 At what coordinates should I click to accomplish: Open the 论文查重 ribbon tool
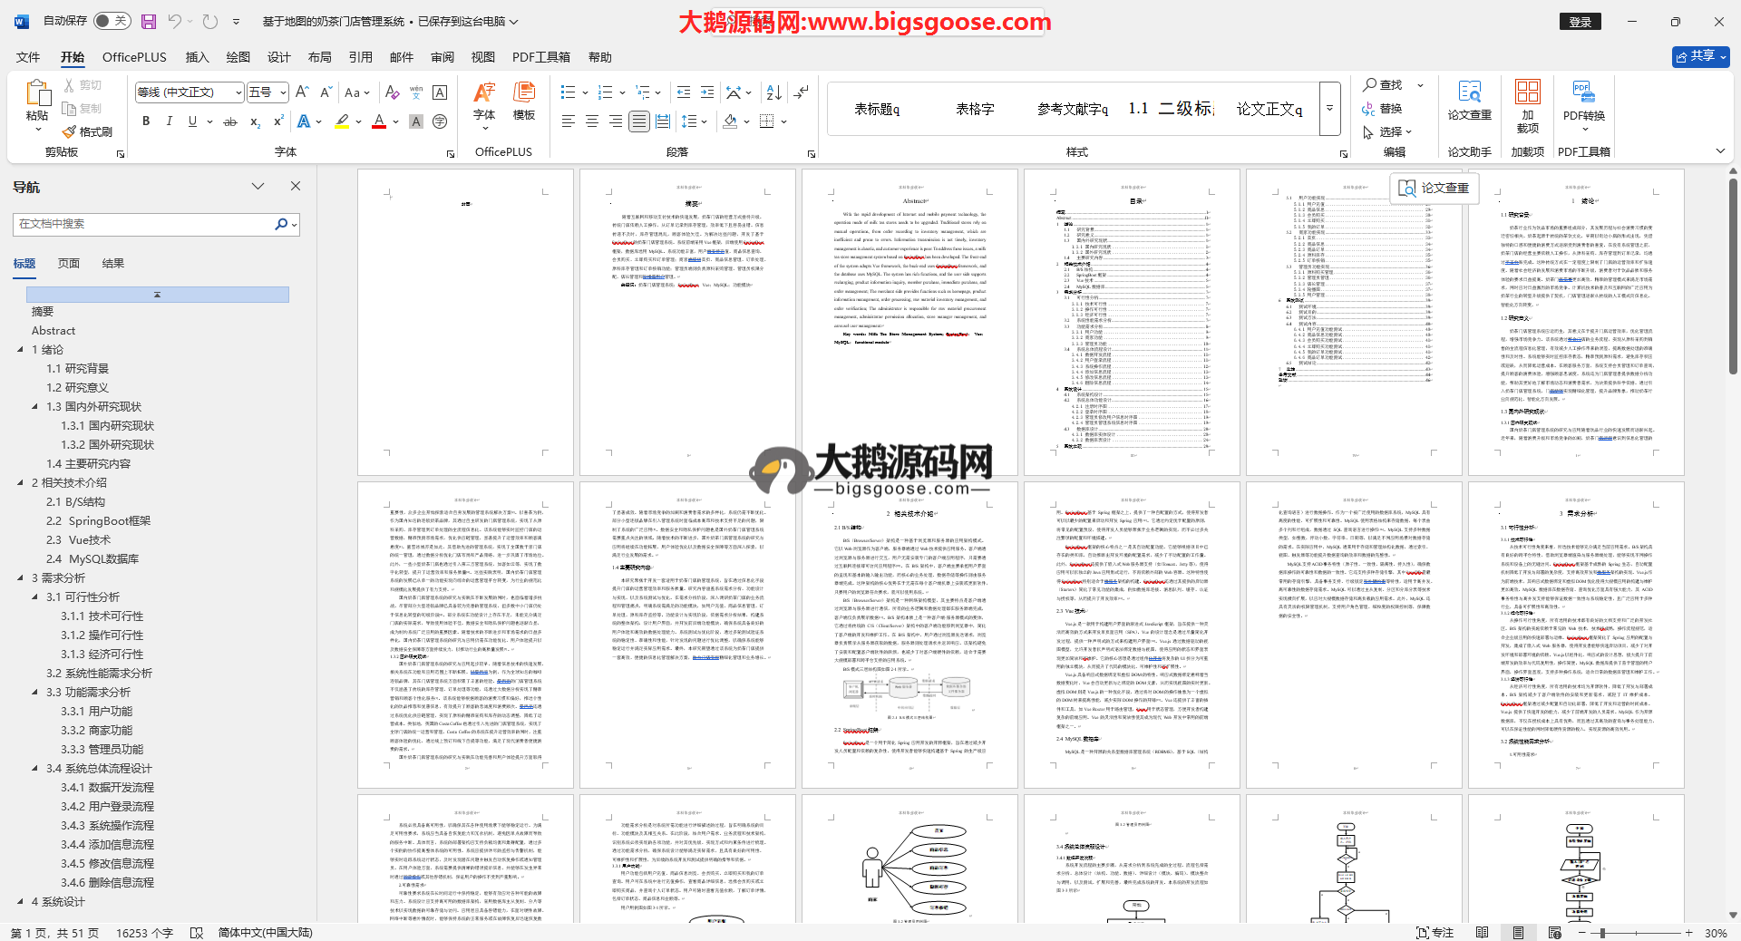(x=1469, y=100)
